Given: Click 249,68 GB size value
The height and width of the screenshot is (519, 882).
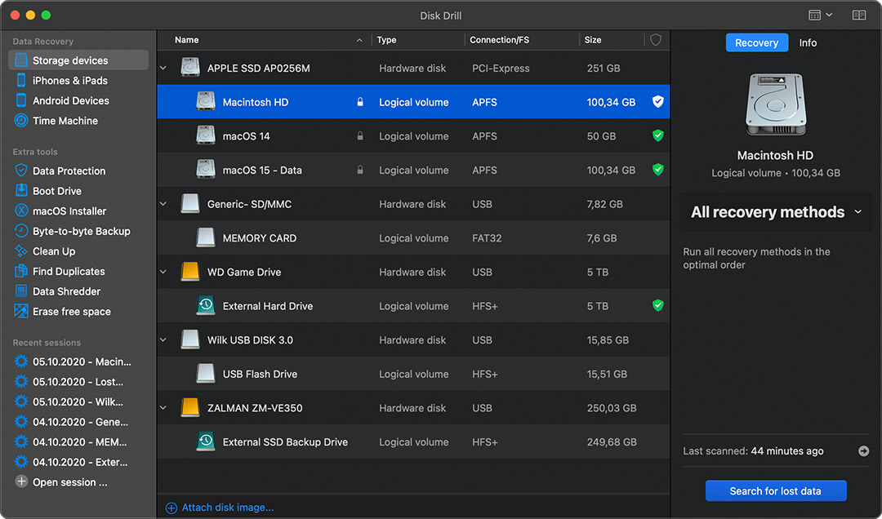Looking at the screenshot, I should coord(612,442).
